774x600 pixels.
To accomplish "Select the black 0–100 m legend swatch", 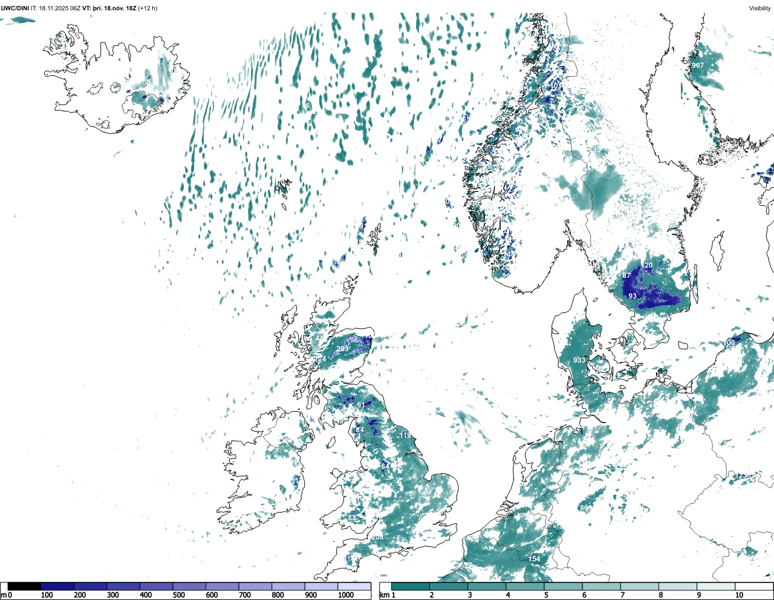I will click(x=25, y=586).
